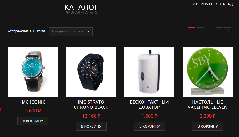The height and width of the screenshot is (137, 239).
Task: Open pagination page 2
Action: pos(200,31)
